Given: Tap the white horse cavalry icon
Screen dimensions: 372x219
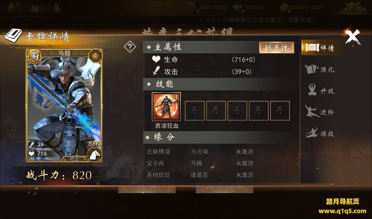Looking at the screenshot, I should click(x=94, y=154).
